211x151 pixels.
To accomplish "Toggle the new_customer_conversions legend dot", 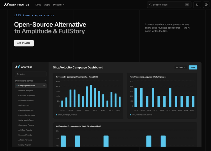I will point(130,115).
